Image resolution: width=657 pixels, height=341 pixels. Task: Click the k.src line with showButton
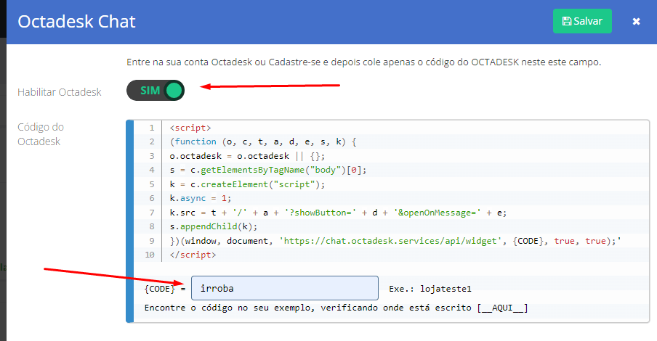(338, 213)
